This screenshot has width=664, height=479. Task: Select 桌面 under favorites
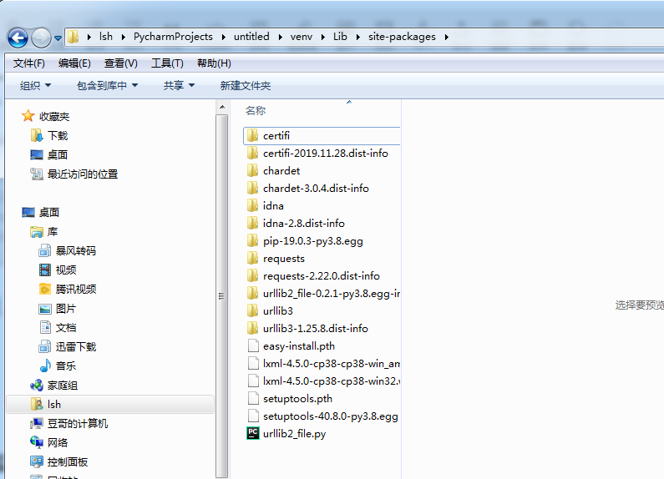click(49, 155)
